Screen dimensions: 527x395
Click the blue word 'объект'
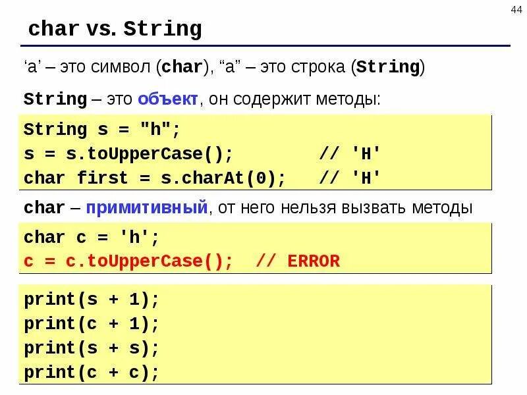coord(168,99)
